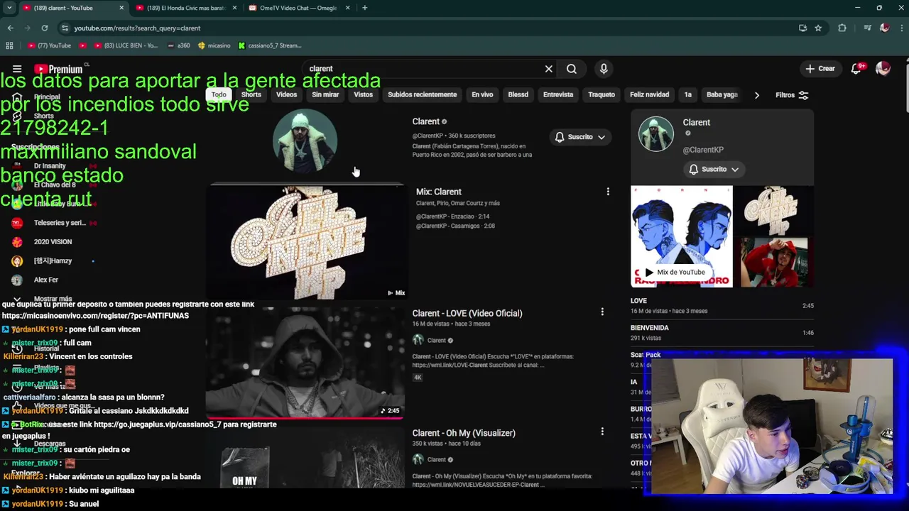Show more filter chips with right arrow

pyautogui.click(x=756, y=95)
